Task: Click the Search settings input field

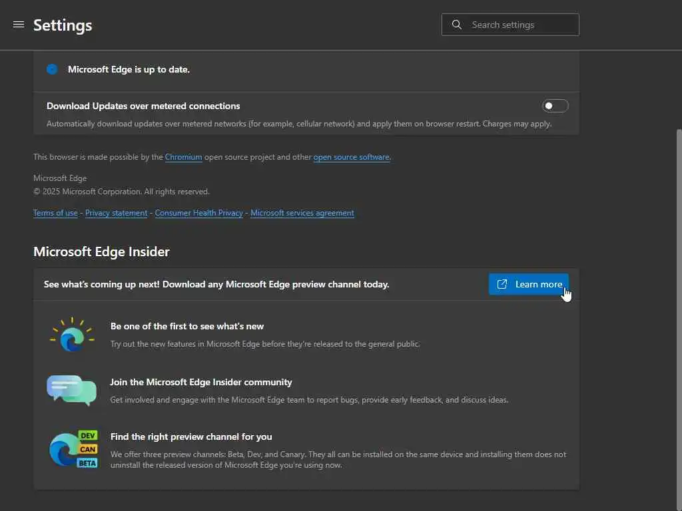Action: (519, 25)
